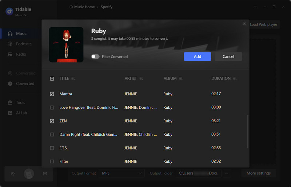The image size is (291, 187).
Task: Click duration 02:17 of Mantra
Action: (x=216, y=94)
